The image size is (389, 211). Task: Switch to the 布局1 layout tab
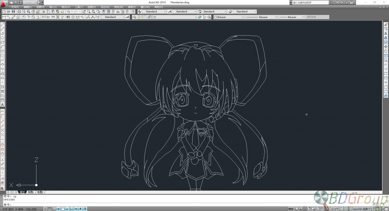pos(30,192)
